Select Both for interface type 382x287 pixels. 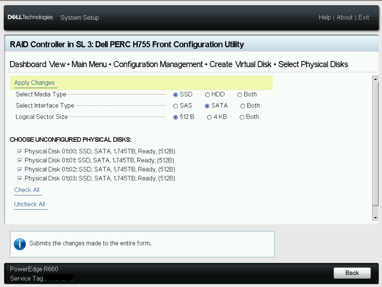243,106
